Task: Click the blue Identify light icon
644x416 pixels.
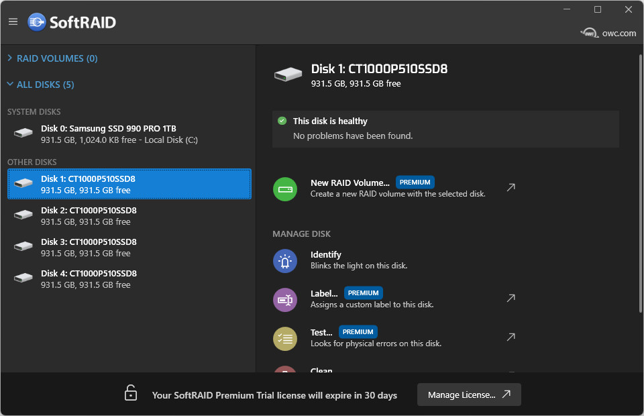Action: (x=285, y=261)
